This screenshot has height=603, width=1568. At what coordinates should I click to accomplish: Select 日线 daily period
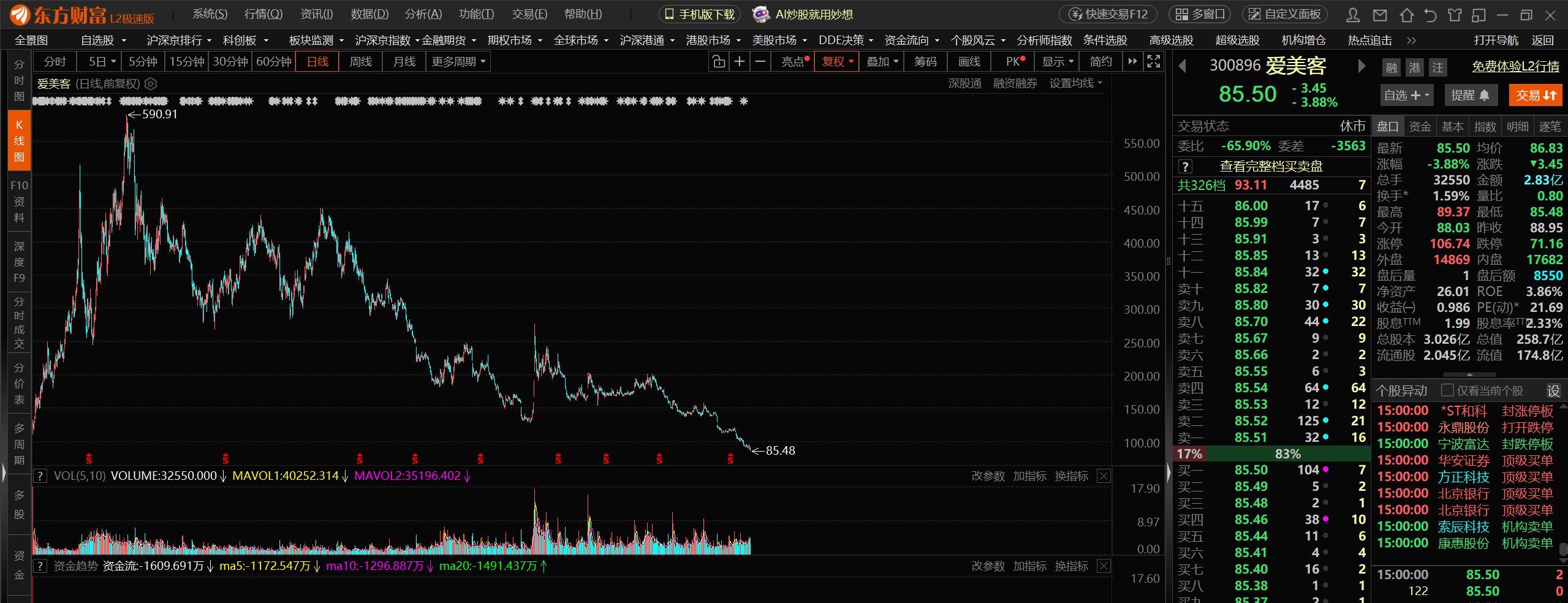317,62
